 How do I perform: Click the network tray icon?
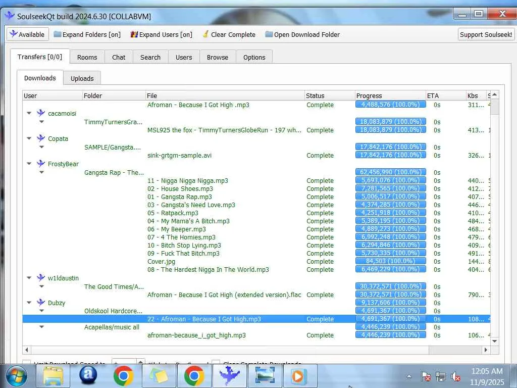point(440,376)
